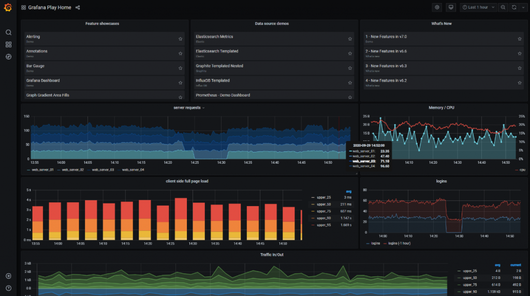This screenshot has width=530, height=296.
Task: Open the Last 1 hour time picker
Action: click(478, 8)
